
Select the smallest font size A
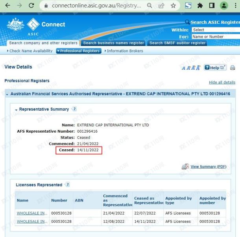(183, 68)
